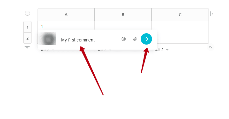Click the blurred user avatar in the comment box
This screenshot has height=119, width=229.
point(48,39)
